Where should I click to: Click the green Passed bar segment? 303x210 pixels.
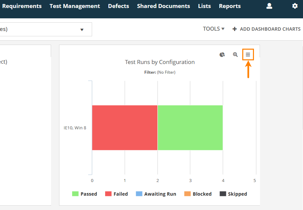(190, 128)
